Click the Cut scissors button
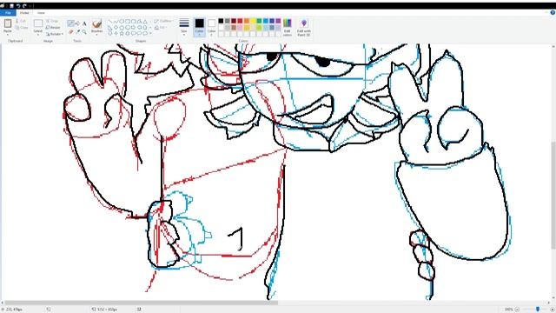The height and width of the screenshot is (313, 556). (x=21, y=21)
